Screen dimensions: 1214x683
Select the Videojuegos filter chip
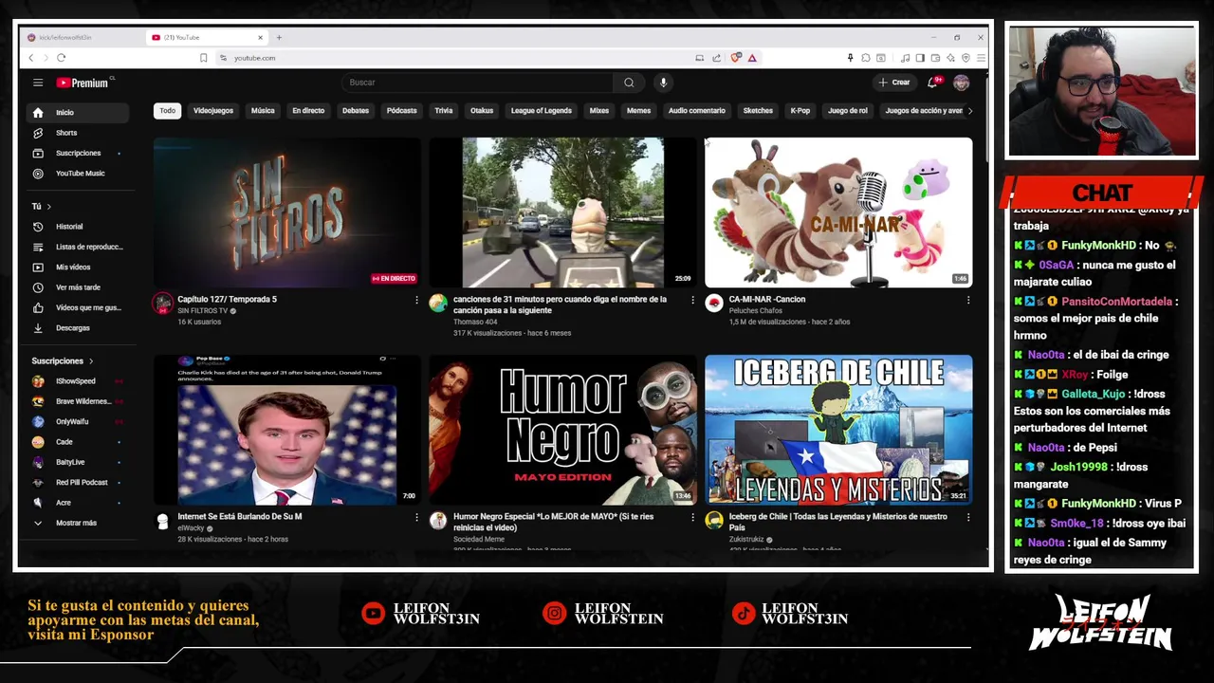tap(213, 111)
